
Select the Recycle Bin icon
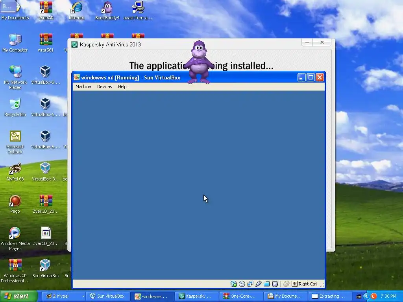tap(15, 107)
